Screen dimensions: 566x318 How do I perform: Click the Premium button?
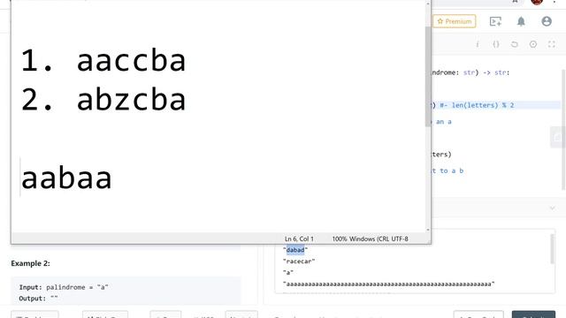click(455, 21)
